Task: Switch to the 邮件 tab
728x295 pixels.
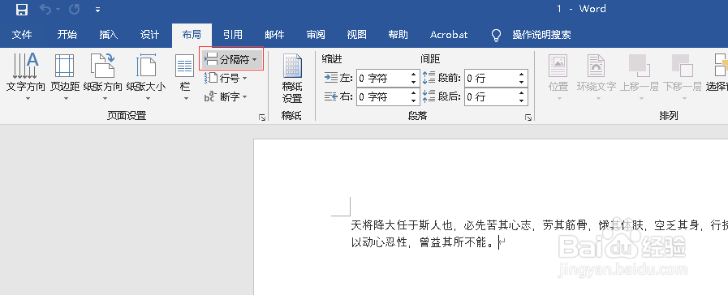Action: [274, 35]
